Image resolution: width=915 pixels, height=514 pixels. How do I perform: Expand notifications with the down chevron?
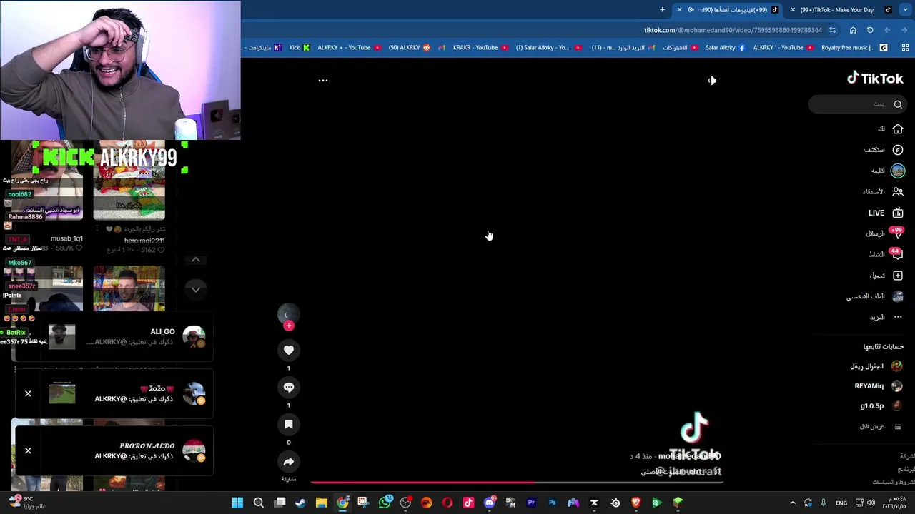click(x=196, y=289)
